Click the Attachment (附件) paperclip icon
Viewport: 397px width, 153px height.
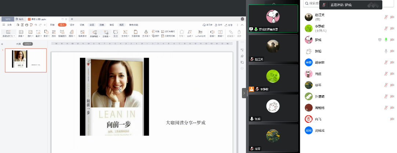coord(154,36)
